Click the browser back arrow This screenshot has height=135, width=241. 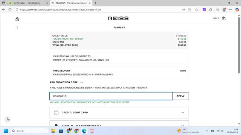(3, 10)
